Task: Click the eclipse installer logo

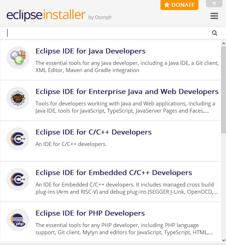Action: (x=46, y=15)
